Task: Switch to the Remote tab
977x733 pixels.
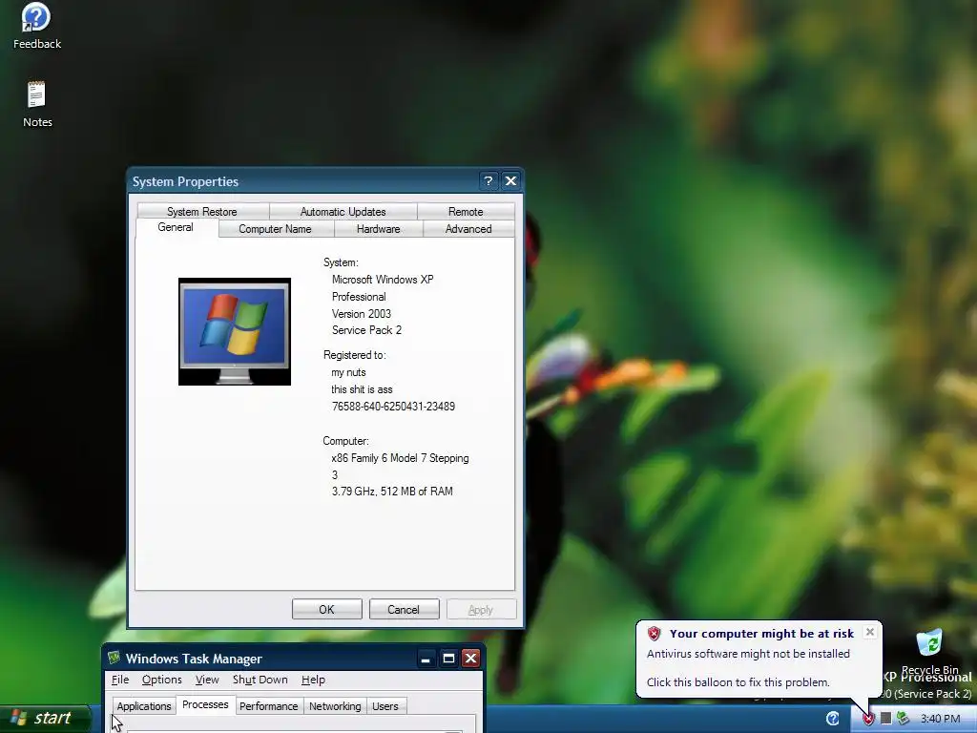Action: (466, 211)
